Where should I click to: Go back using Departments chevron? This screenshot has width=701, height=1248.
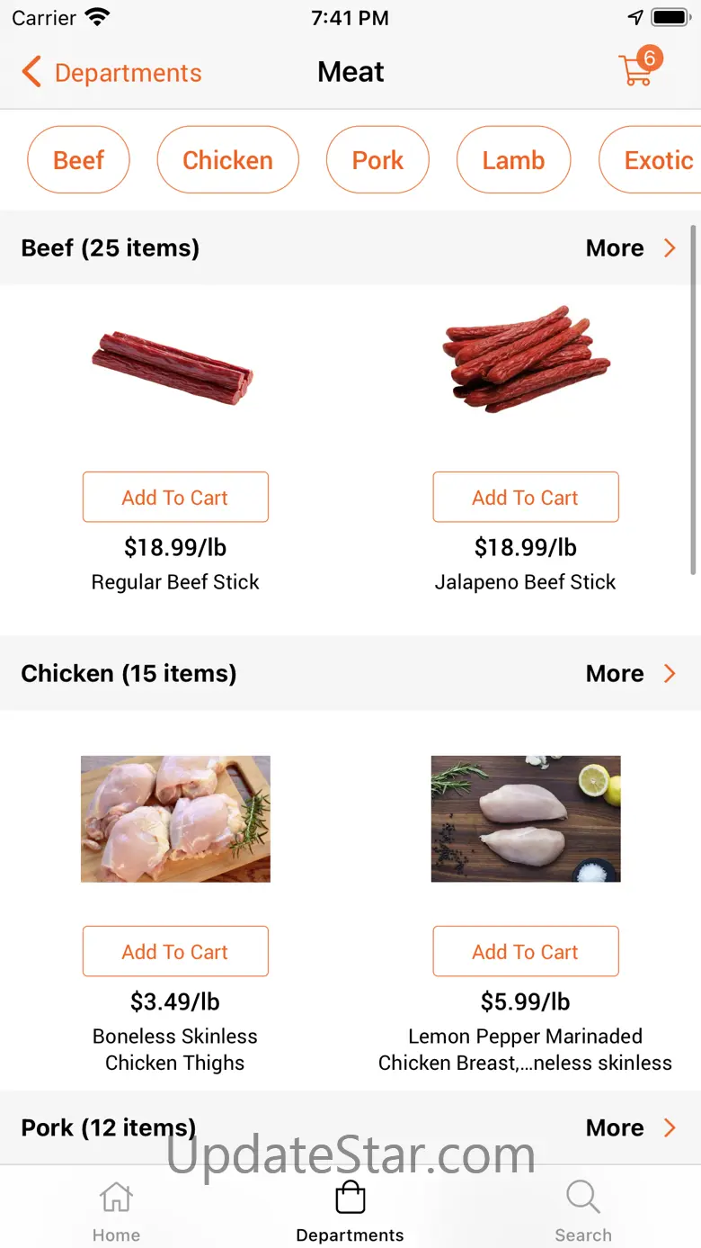(31, 72)
